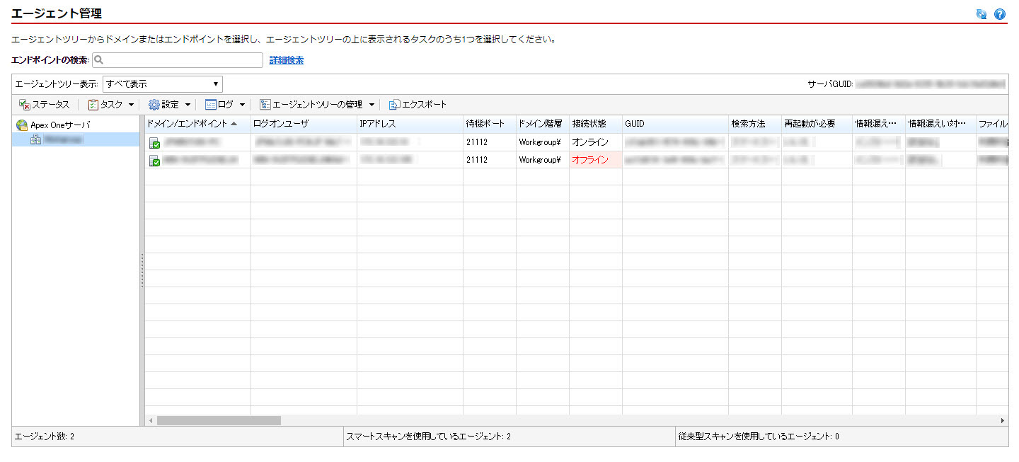Image resolution: width=1019 pixels, height=462 pixels.
Task: Click the first endpoint's status icon
Action: point(154,143)
